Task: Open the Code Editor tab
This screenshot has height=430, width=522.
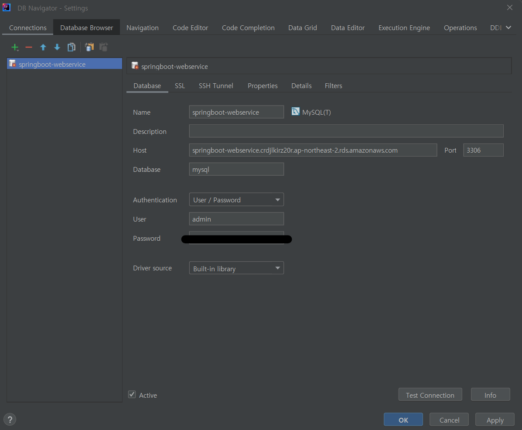Action: [x=191, y=27]
